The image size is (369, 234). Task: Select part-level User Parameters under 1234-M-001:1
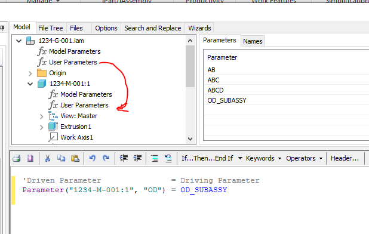(84, 105)
